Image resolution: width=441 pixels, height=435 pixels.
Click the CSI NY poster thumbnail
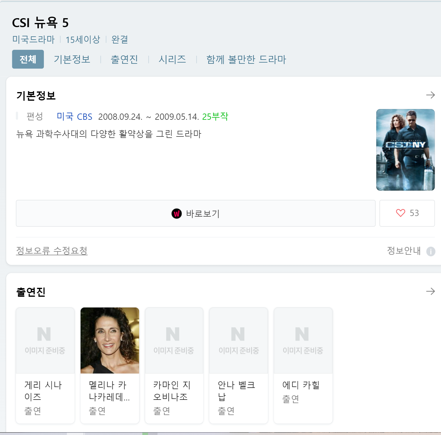pyautogui.click(x=405, y=150)
